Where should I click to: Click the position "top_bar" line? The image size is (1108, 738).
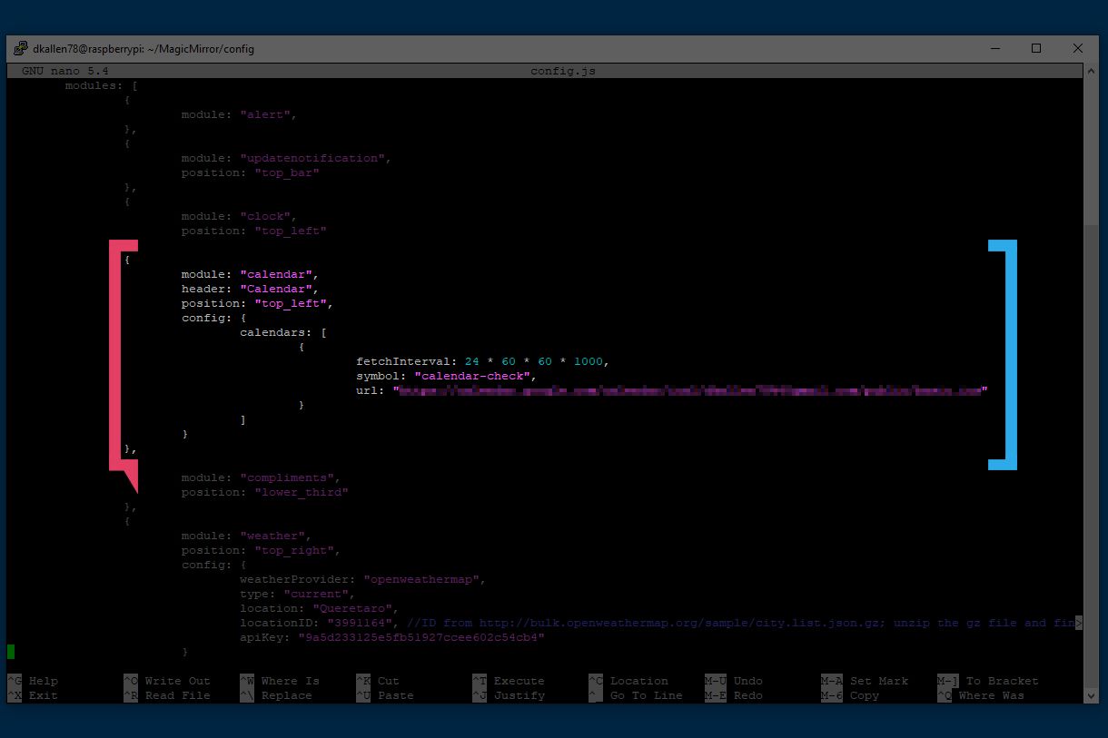[251, 172]
